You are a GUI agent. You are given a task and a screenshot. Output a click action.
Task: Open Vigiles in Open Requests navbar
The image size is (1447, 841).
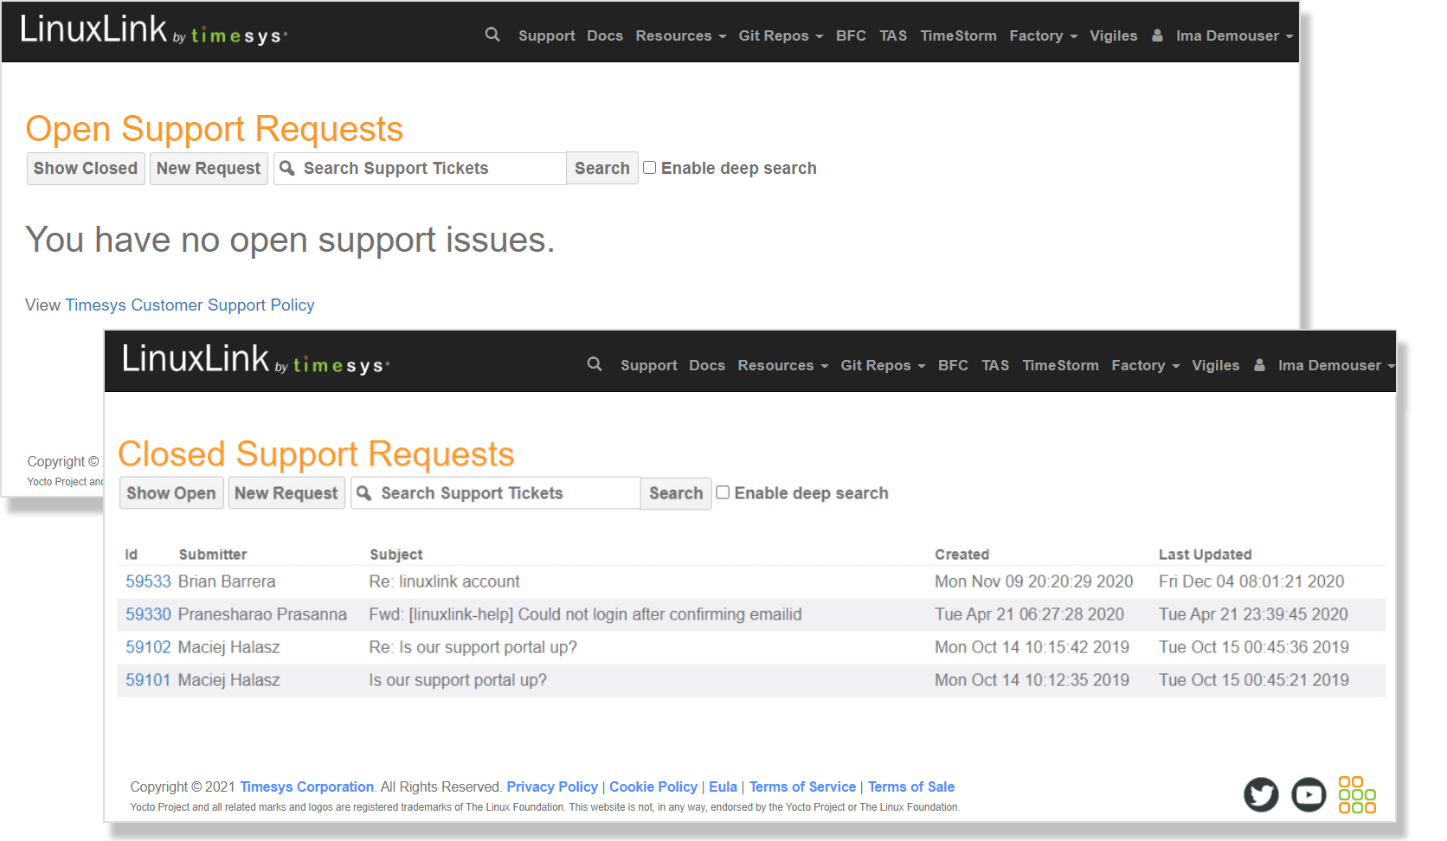pyautogui.click(x=1113, y=35)
